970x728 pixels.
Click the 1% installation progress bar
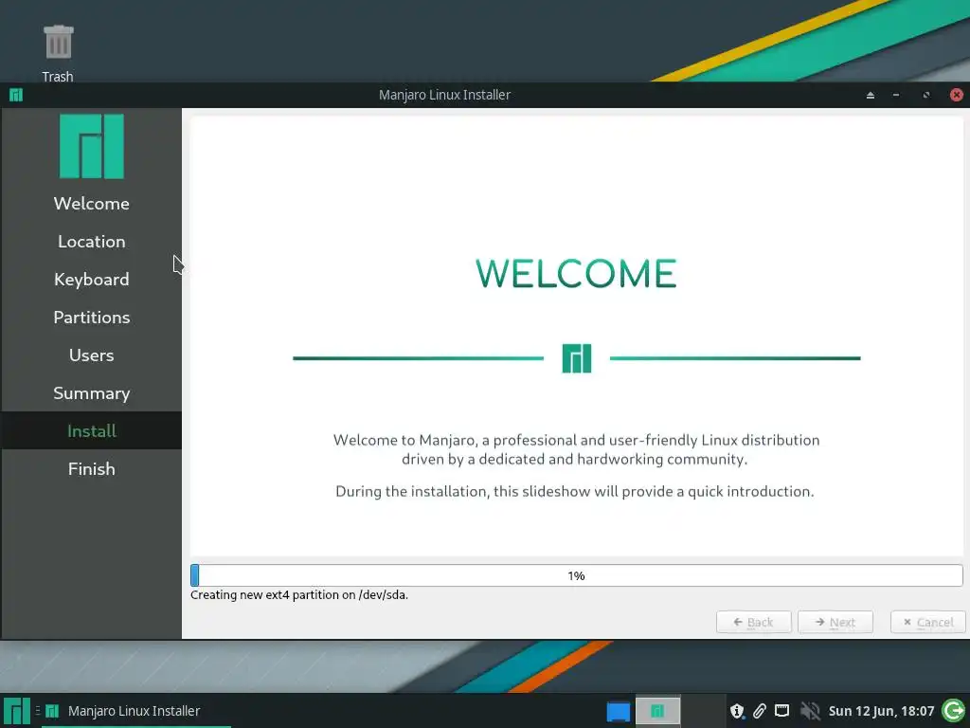pyautogui.click(x=577, y=575)
